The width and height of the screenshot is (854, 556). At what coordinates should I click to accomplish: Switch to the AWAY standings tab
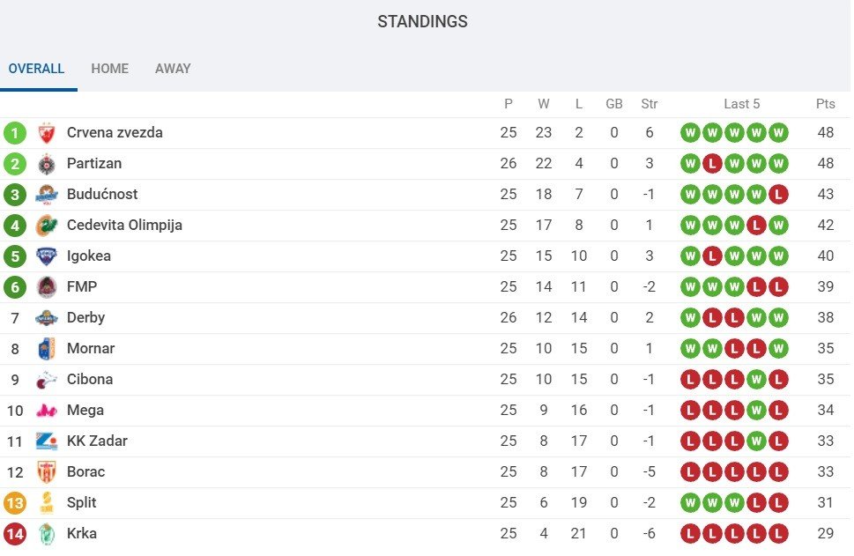173,69
